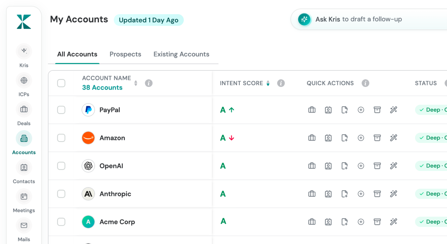Click Acme Corp row magic wand icon
This screenshot has height=244, width=447.
(393, 222)
